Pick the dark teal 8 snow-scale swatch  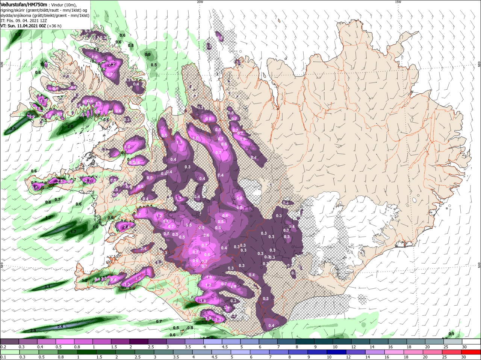304,342
